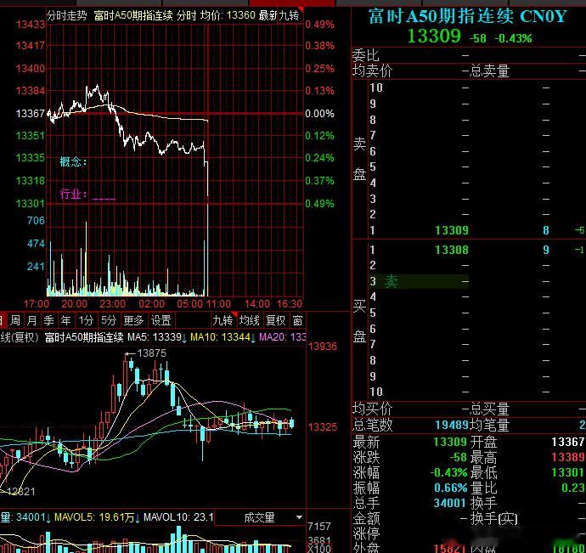Viewport: 586px width, 553px height.
Task: Click the 总笔数 value 19489
Action: tap(452, 425)
